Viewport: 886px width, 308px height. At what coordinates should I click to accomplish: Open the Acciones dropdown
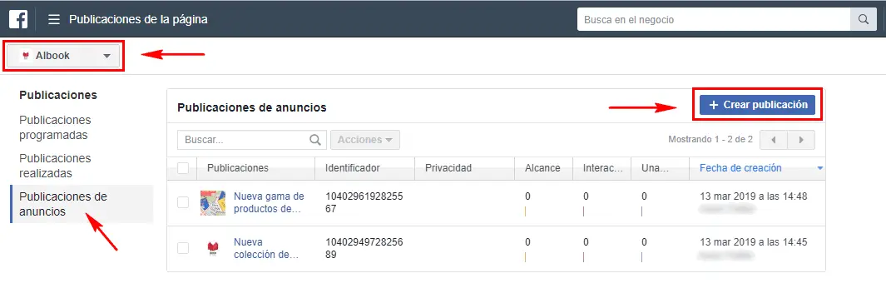[365, 140]
